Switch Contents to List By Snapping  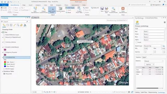[18, 25]
